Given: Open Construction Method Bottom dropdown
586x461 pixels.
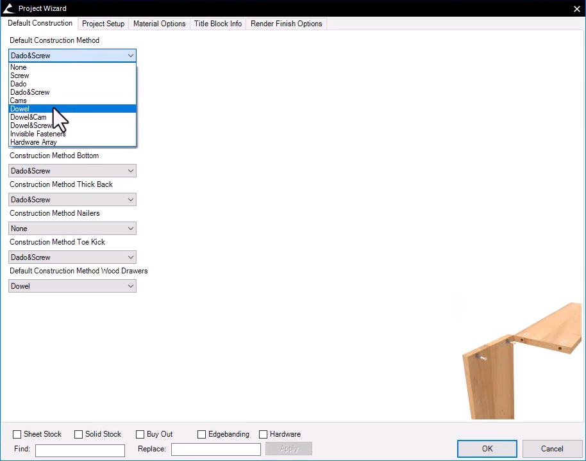Looking at the screenshot, I should [72, 171].
